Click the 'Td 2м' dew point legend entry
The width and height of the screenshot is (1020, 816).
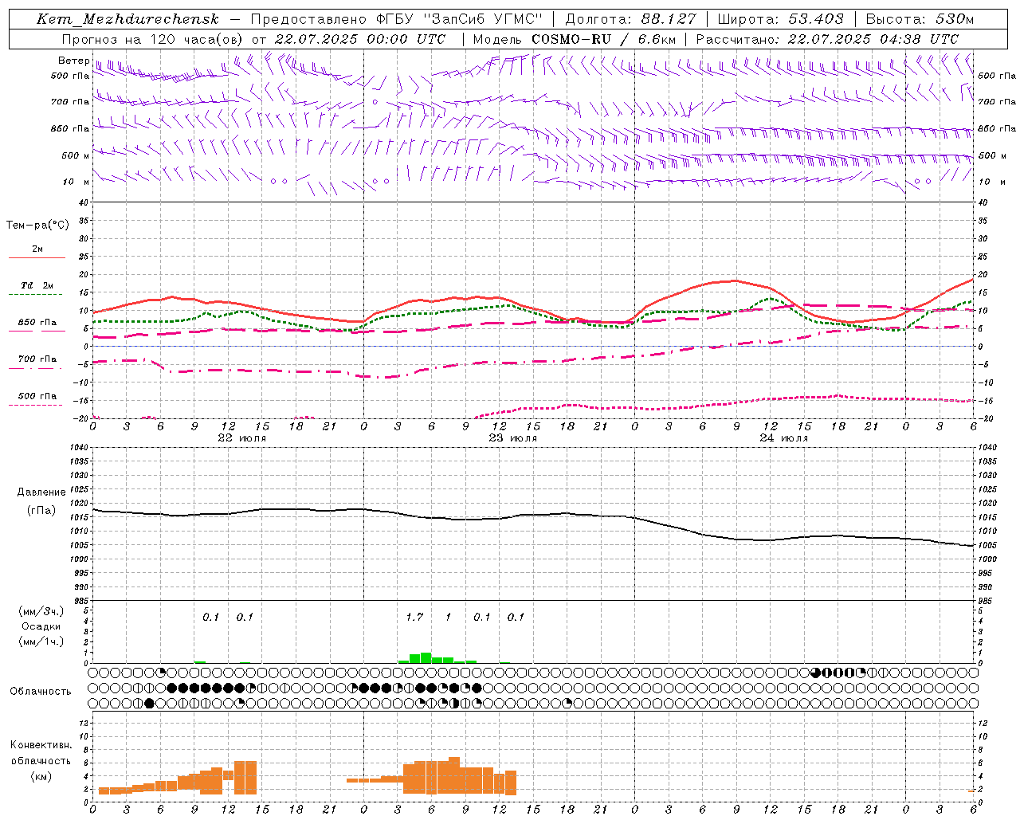[37, 285]
